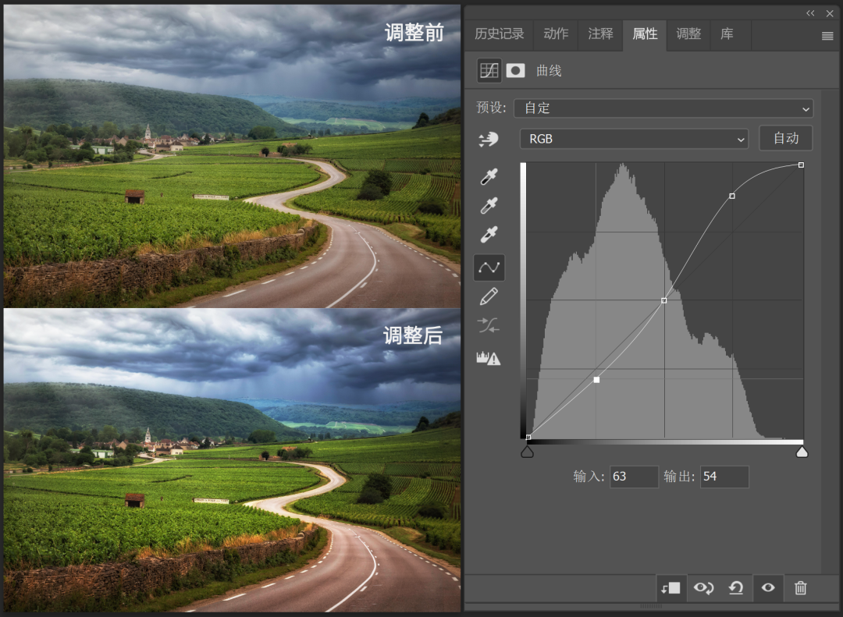Reset curves to default settings

point(735,588)
